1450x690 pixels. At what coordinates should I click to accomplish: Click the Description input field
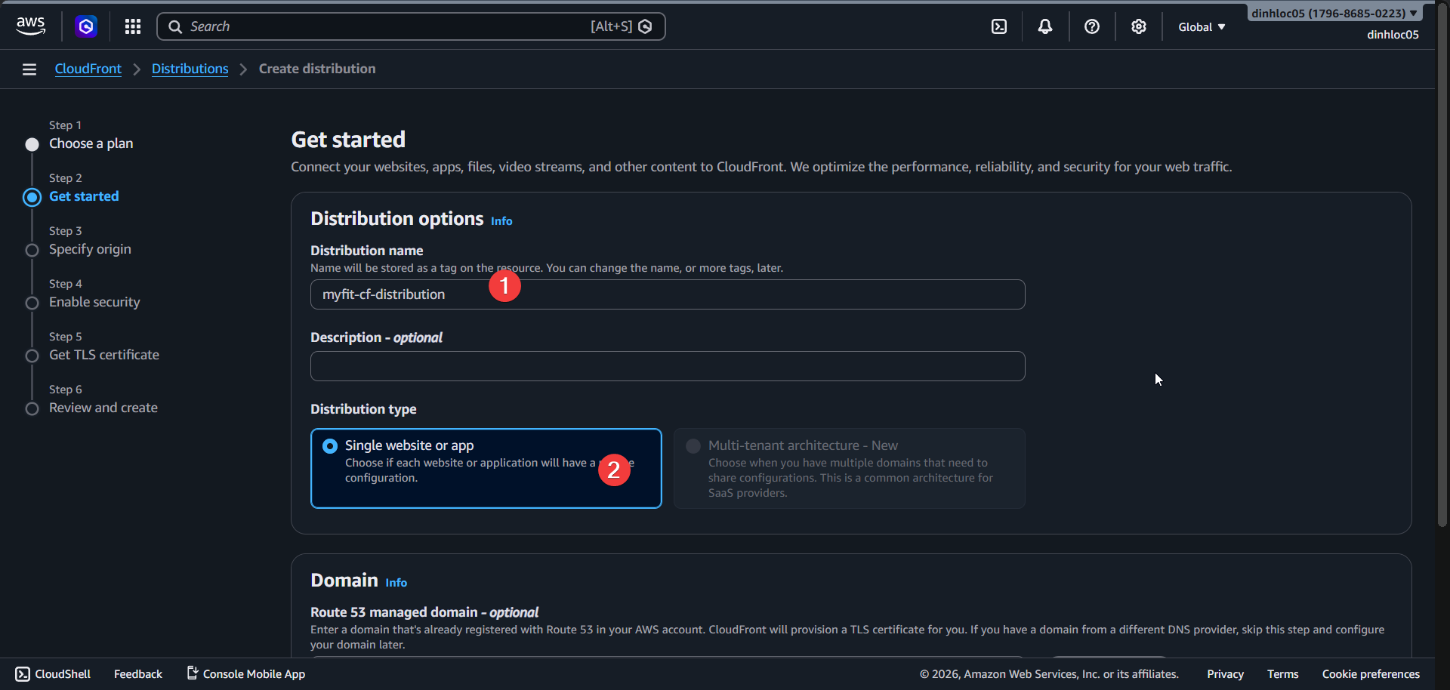click(x=668, y=366)
